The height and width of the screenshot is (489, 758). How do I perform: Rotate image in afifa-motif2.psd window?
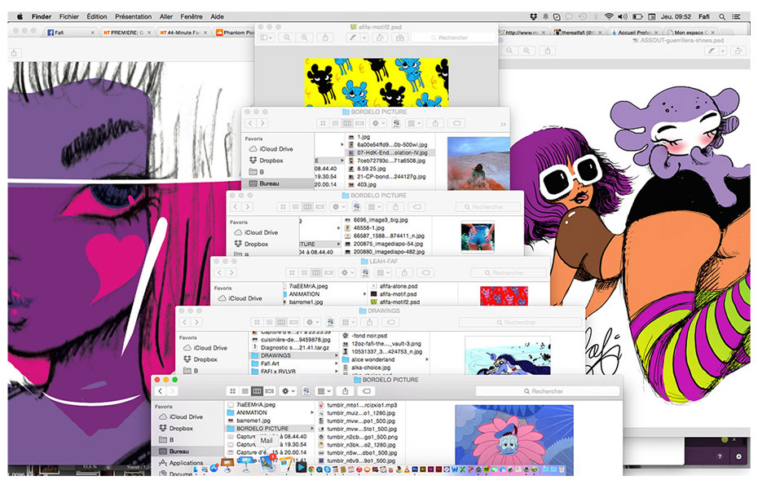click(380, 37)
